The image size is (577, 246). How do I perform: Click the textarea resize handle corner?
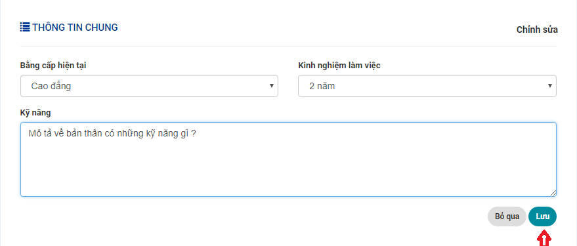point(553,193)
